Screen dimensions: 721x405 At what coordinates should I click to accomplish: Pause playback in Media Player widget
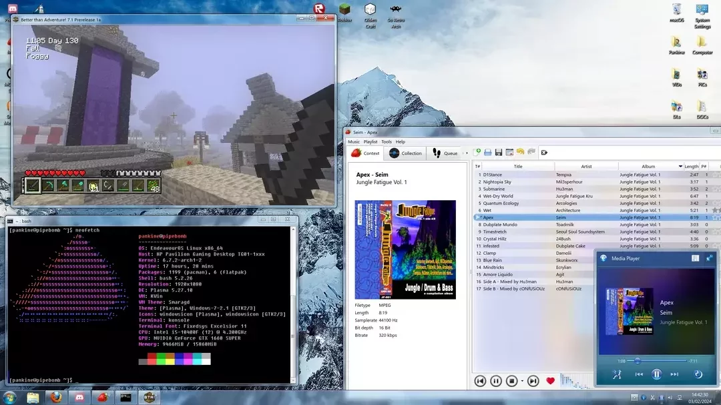click(x=657, y=375)
